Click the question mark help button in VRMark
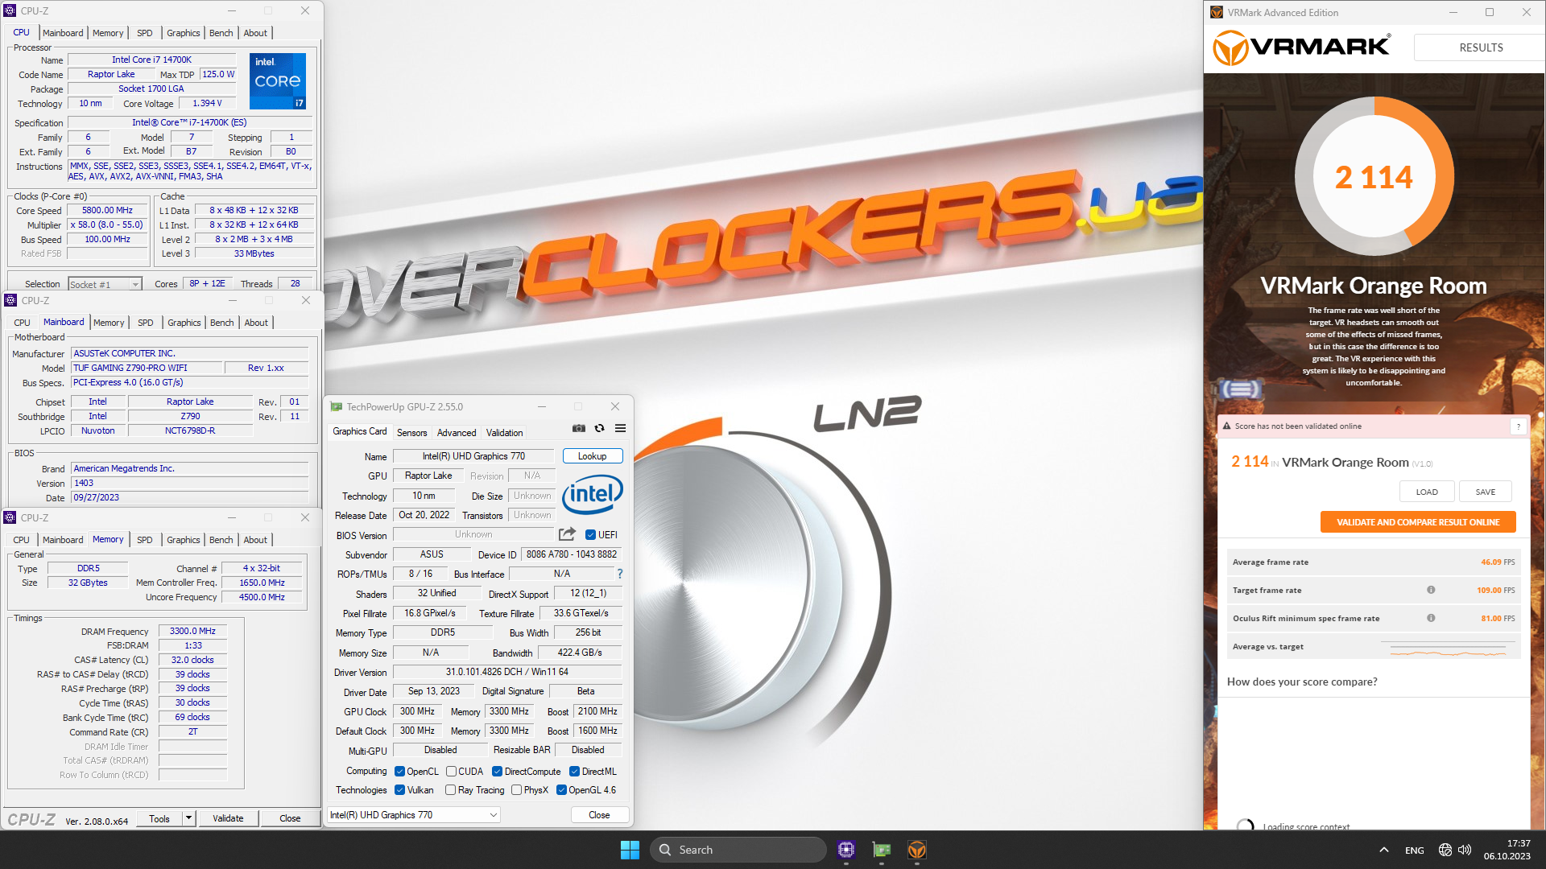 click(1518, 426)
